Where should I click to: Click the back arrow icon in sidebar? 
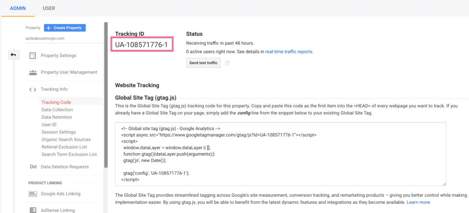point(14,55)
